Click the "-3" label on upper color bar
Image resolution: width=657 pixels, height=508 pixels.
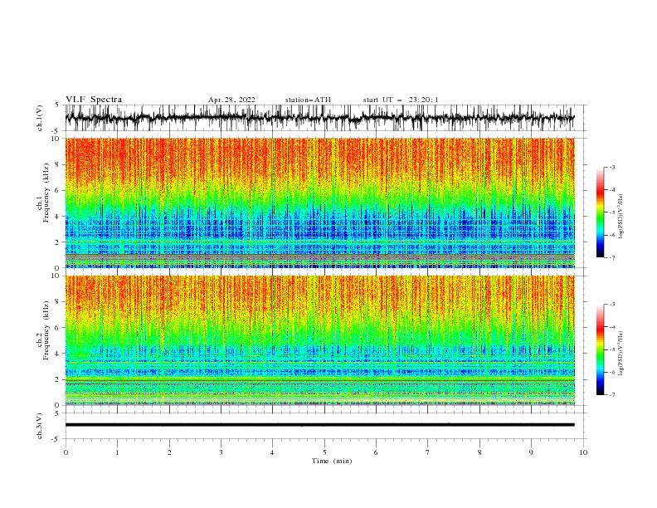(611, 168)
